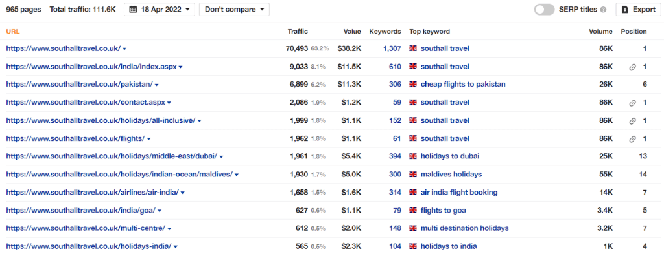Click the sitelink icon in india/index.aspx row

click(x=633, y=67)
